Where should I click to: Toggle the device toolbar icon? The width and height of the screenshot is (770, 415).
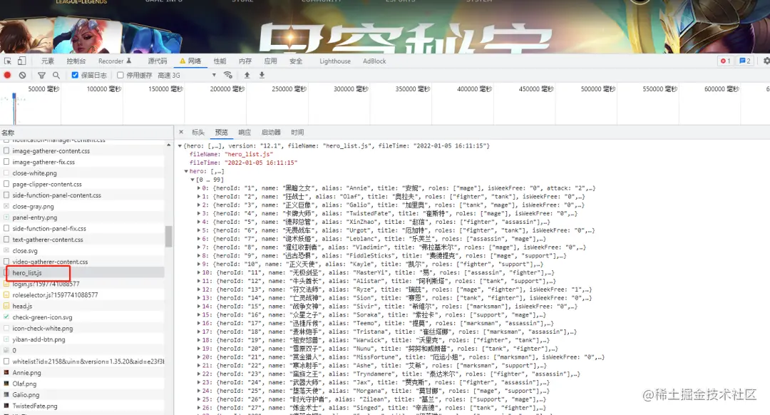pyautogui.click(x=21, y=61)
